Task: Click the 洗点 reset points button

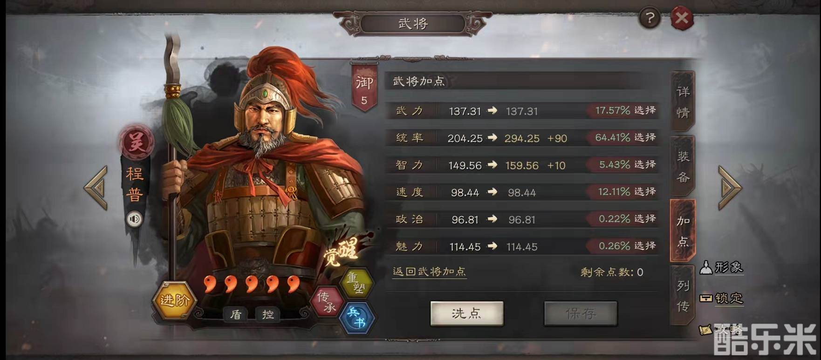Action: coord(467,313)
